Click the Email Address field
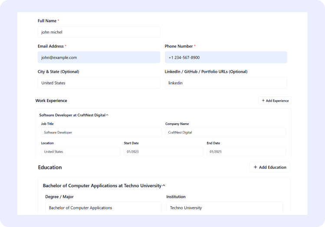 [99, 58]
